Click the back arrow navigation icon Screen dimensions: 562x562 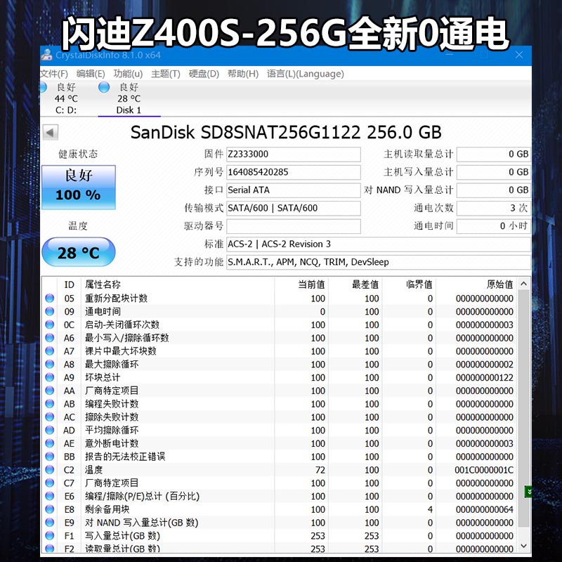coord(50,132)
